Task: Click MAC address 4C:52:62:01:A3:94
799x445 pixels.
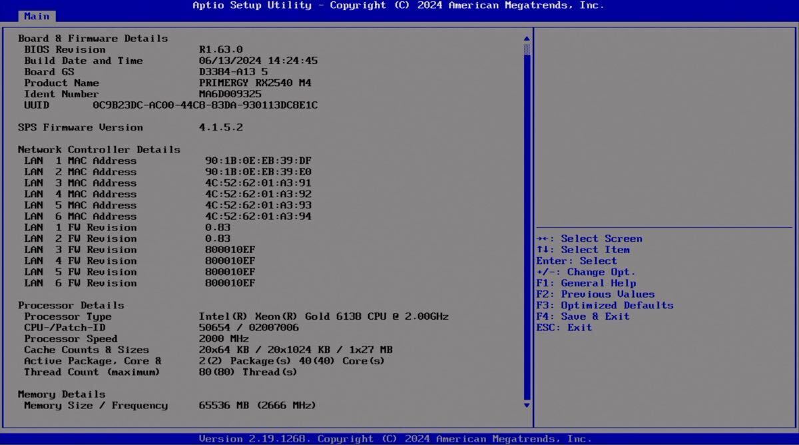Action: pyautogui.click(x=258, y=217)
